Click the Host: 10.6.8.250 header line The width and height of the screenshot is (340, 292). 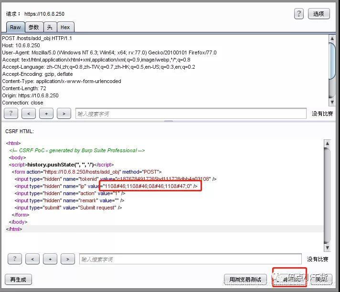coord(21,45)
